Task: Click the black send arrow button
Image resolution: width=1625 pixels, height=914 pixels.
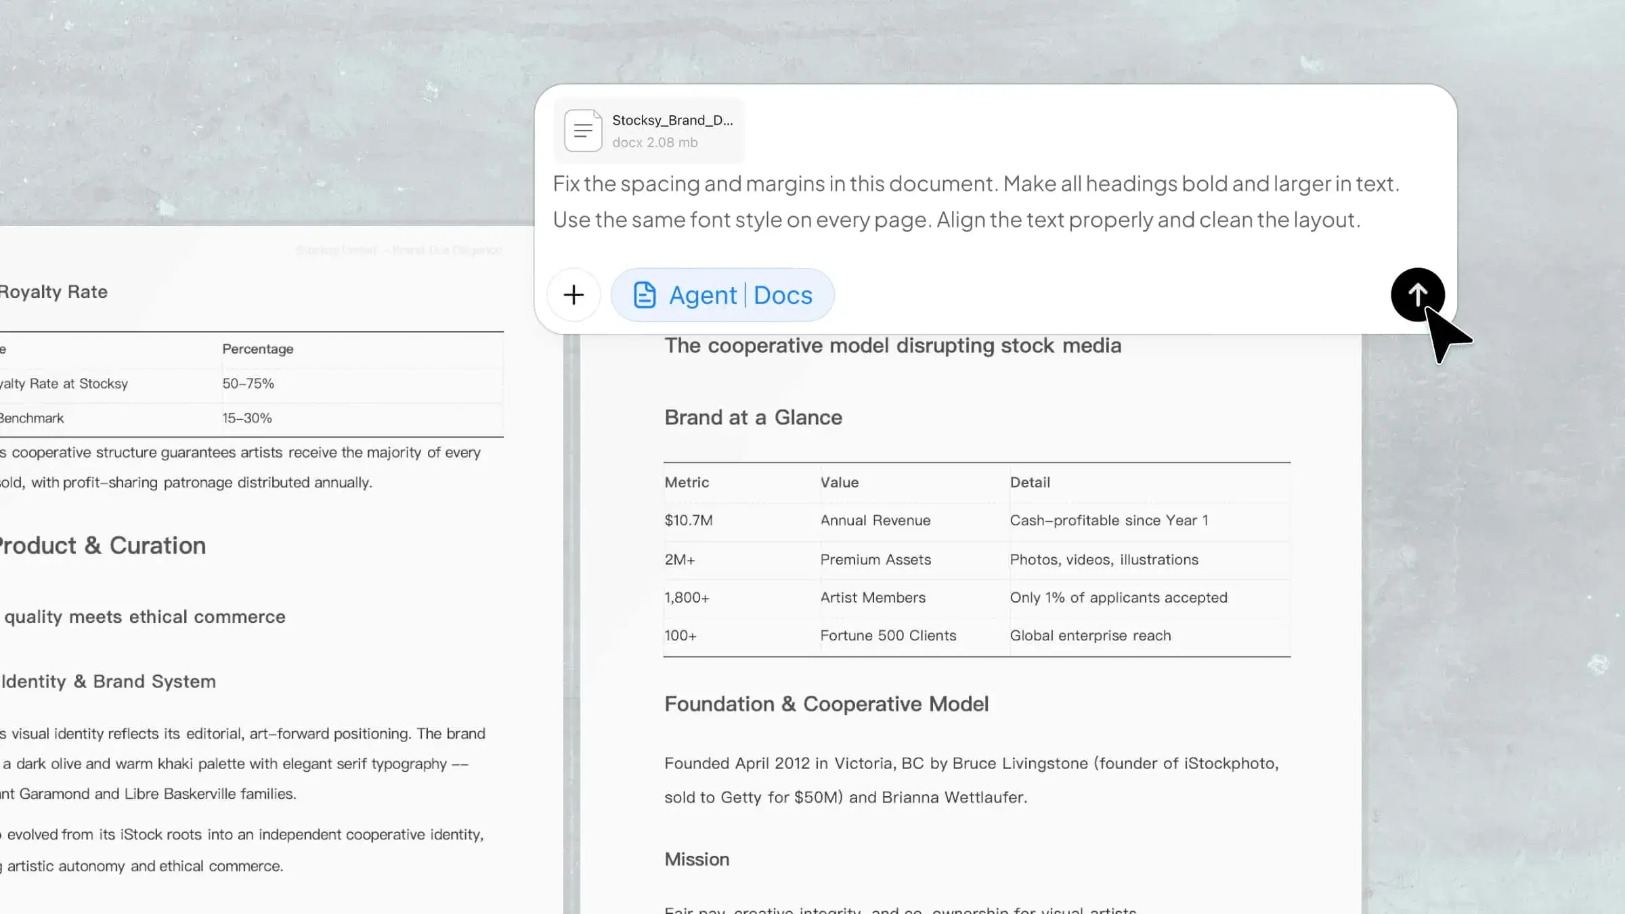Action: coord(1417,295)
